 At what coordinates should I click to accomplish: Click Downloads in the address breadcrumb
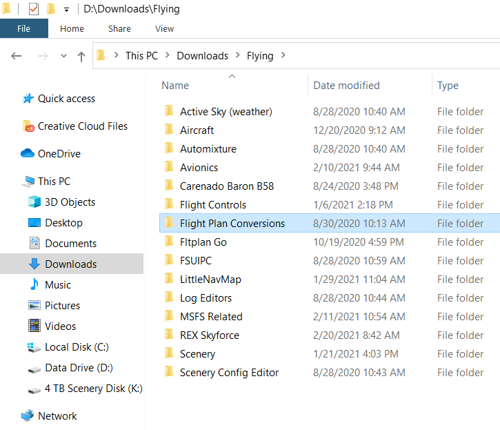click(203, 55)
